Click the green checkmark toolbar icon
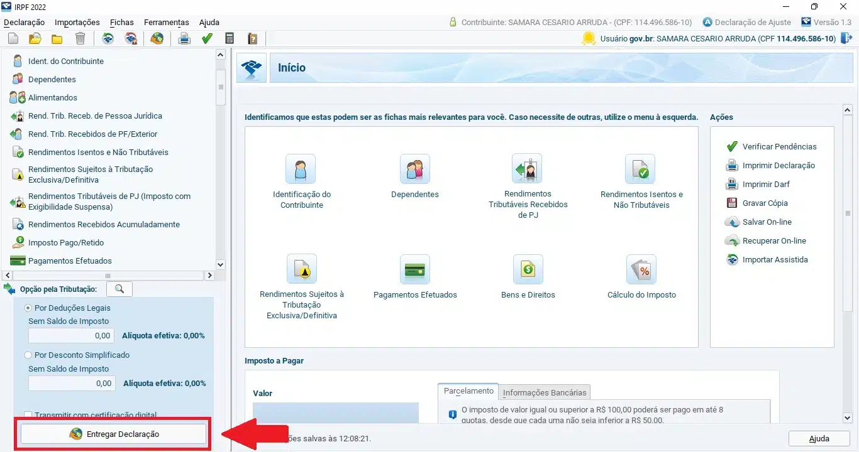 207,39
